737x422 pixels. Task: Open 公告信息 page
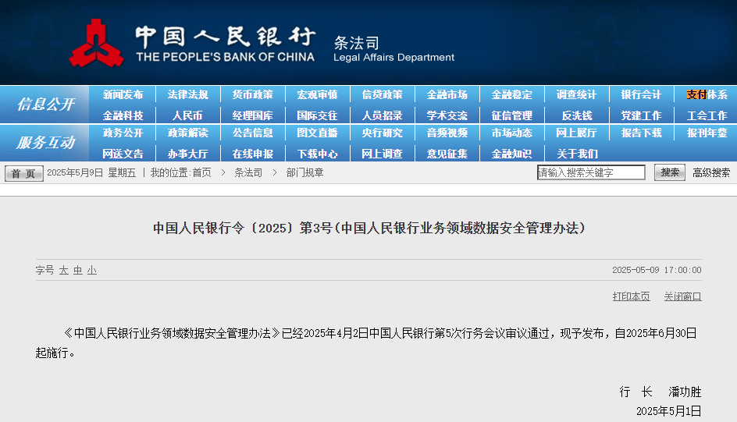[x=252, y=133]
